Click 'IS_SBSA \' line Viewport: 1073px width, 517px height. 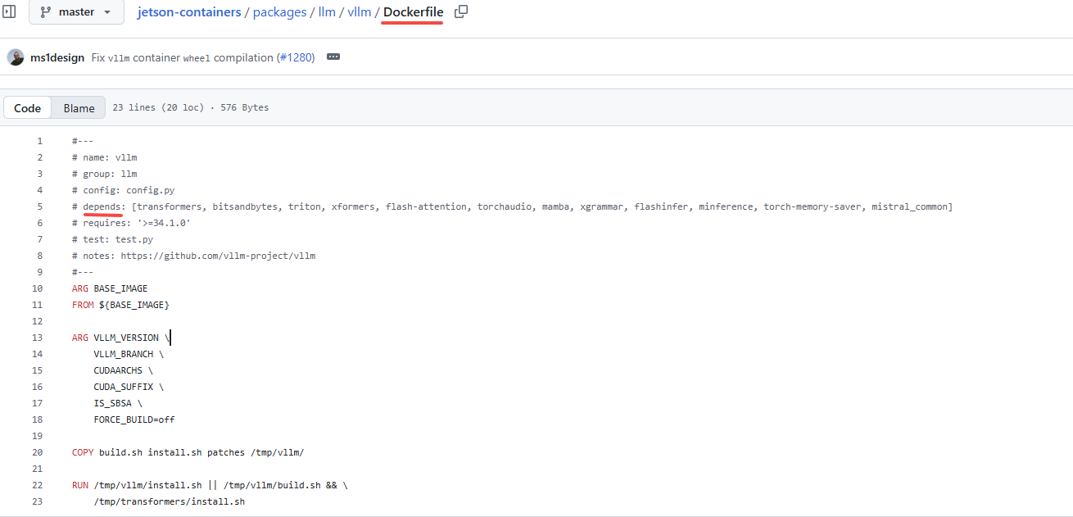[x=118, y=403]
